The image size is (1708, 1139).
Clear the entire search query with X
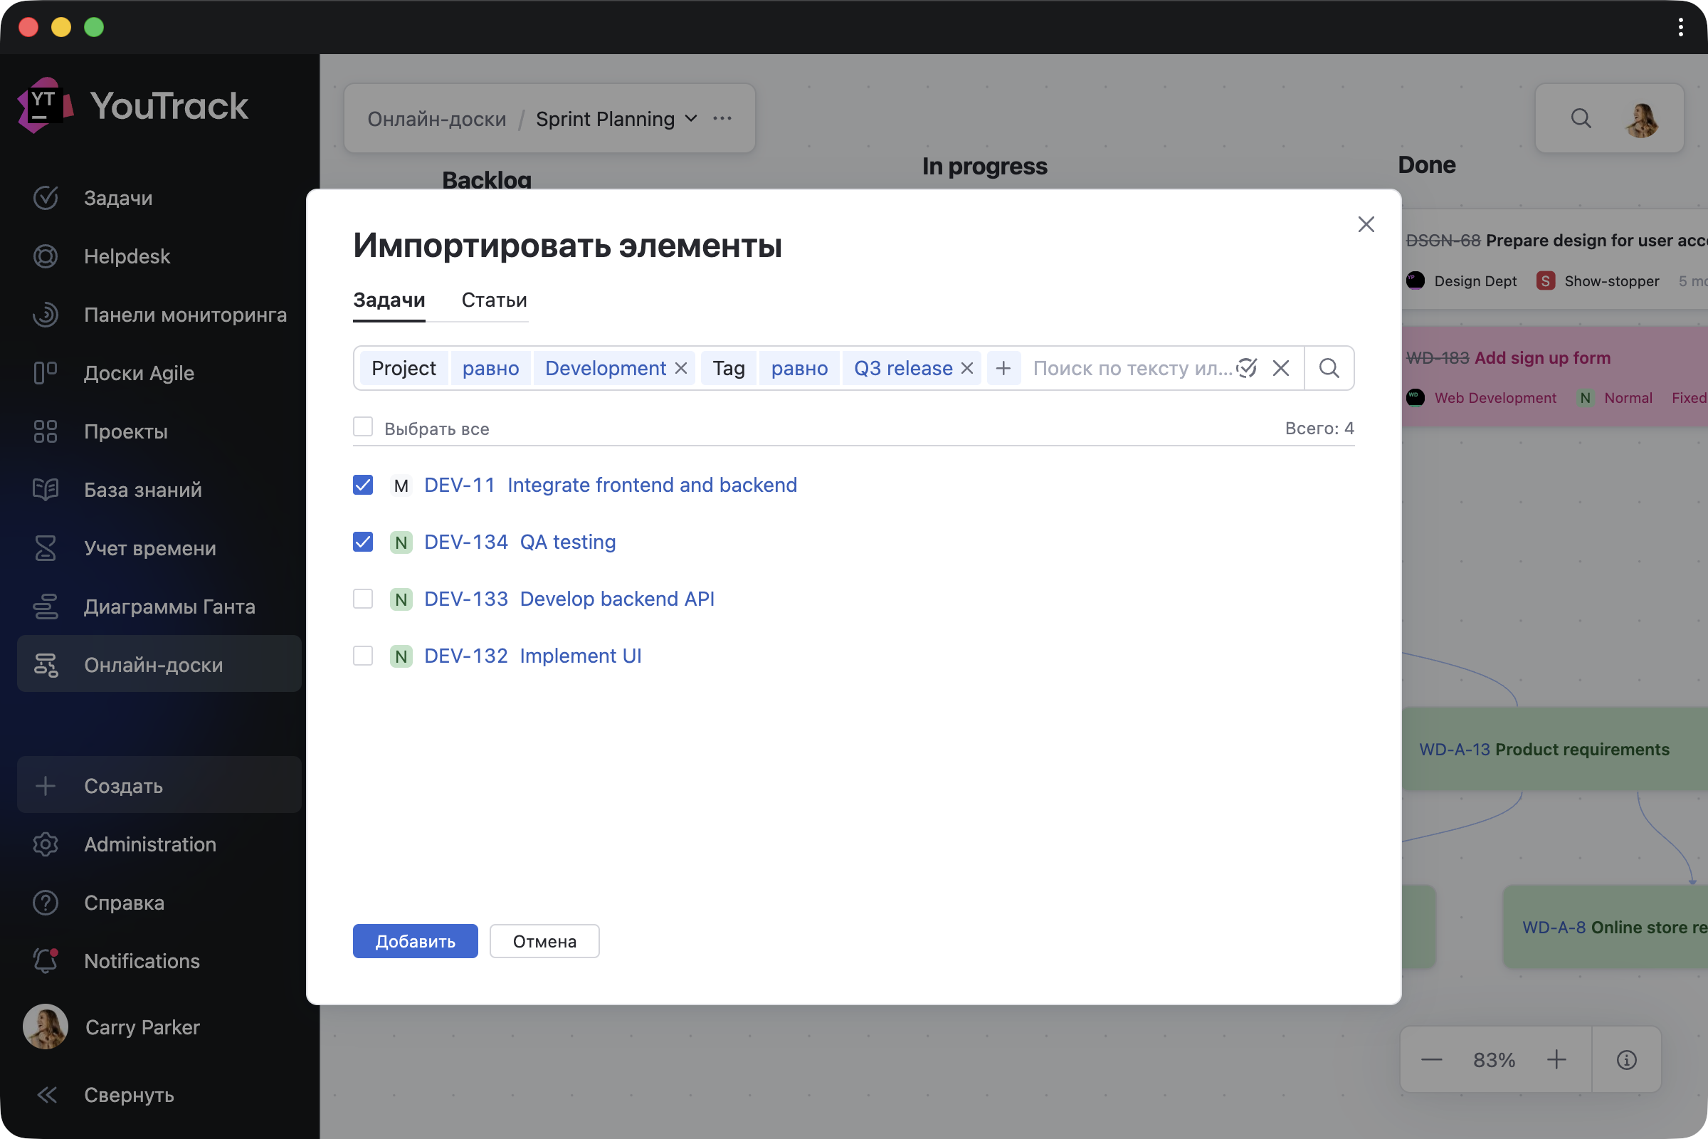point(1280,368)
